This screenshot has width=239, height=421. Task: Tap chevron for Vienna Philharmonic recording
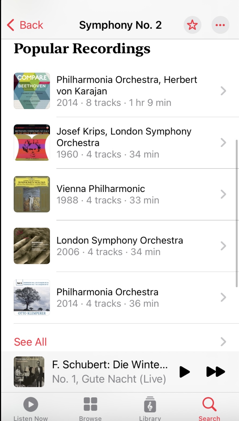(223, 194)
